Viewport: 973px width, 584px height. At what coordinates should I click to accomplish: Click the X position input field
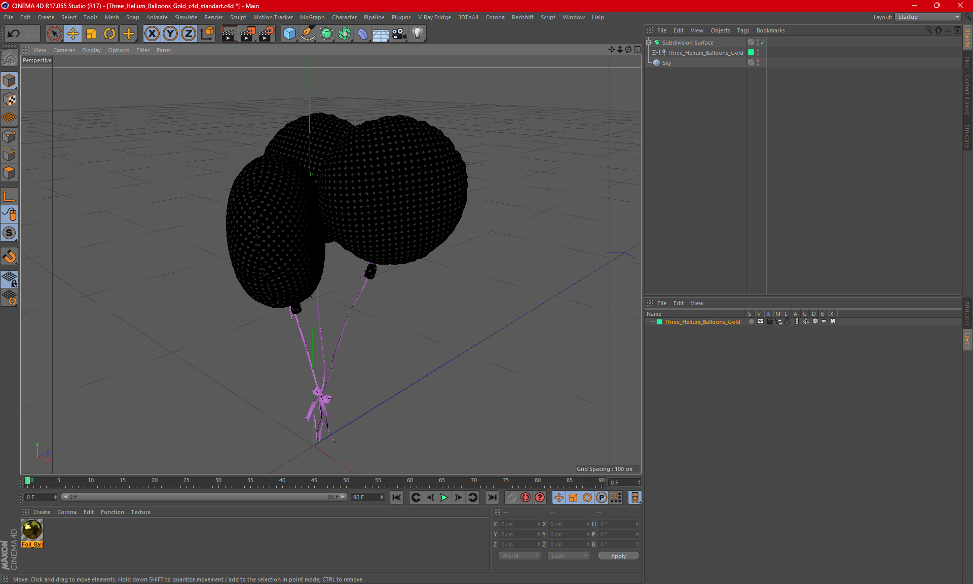(x=520, y=524)
